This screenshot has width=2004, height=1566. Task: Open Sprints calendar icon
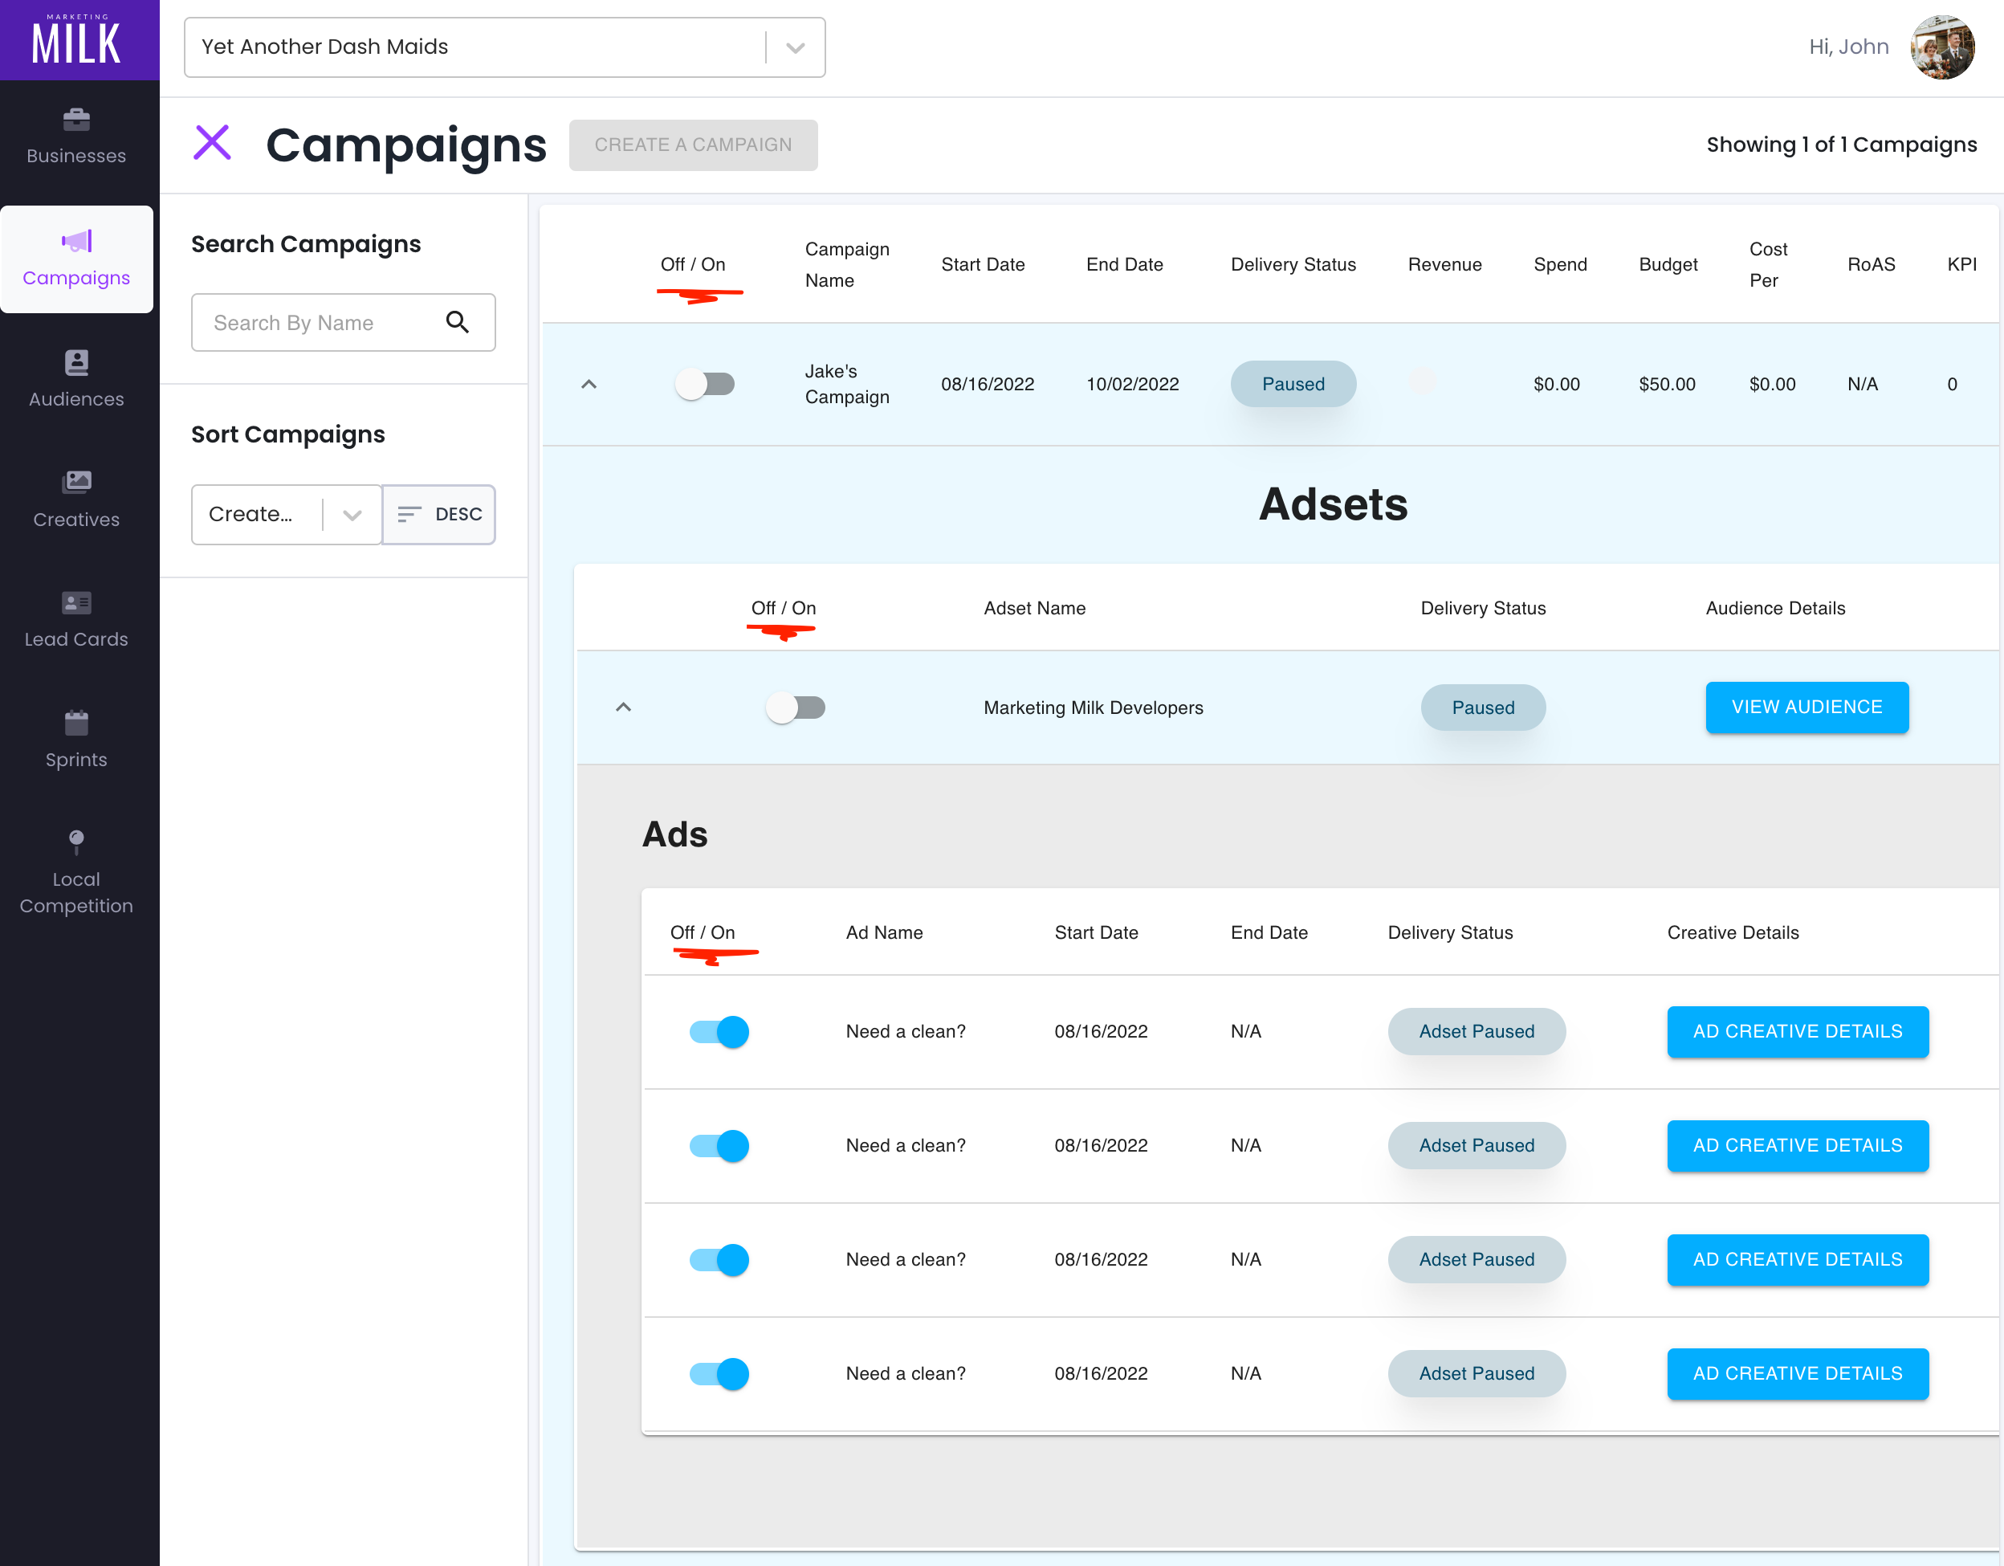coord(76,724)
